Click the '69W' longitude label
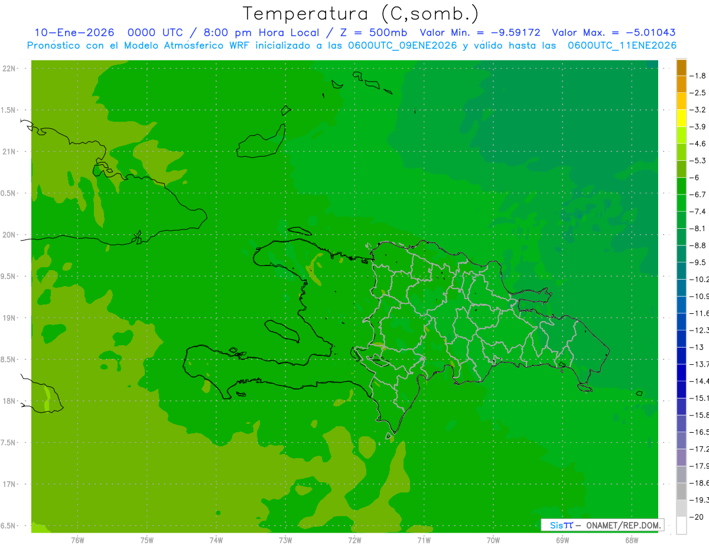 [562, 540]
